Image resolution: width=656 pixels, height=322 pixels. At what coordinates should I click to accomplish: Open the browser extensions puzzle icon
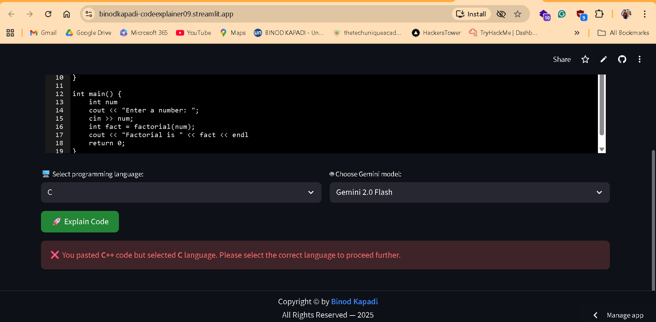tap(600, 14)
